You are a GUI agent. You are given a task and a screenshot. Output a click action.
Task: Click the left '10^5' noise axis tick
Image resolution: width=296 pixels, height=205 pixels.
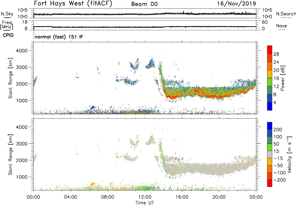click(x=23, y=10)
